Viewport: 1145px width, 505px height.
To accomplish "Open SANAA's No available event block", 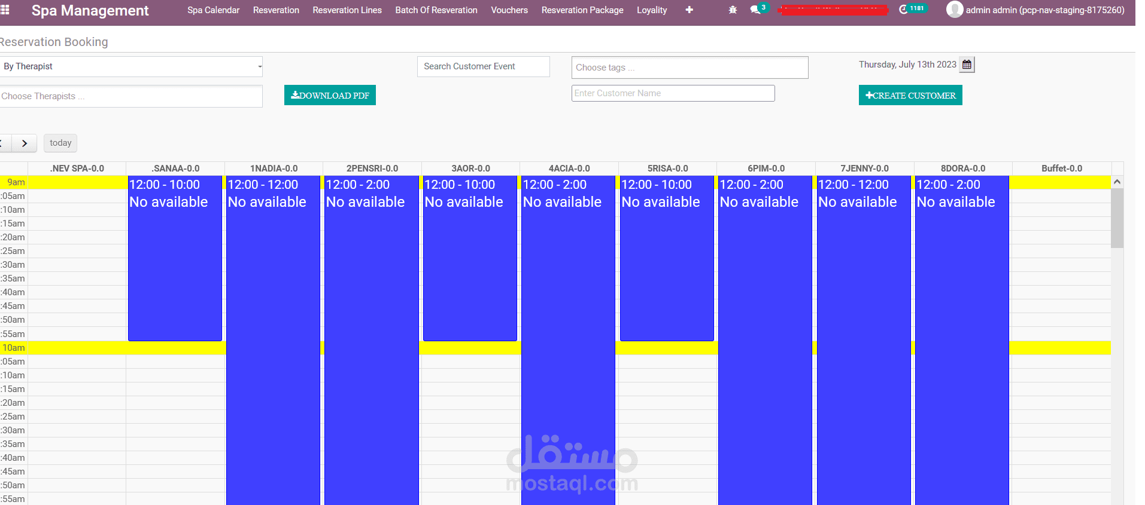I will point(175,258).
